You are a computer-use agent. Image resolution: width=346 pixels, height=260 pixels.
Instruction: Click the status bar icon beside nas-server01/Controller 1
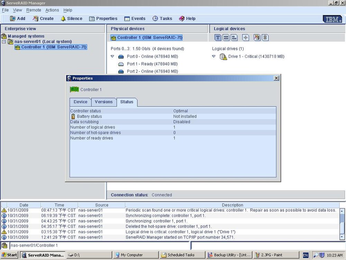pos(4,245)
